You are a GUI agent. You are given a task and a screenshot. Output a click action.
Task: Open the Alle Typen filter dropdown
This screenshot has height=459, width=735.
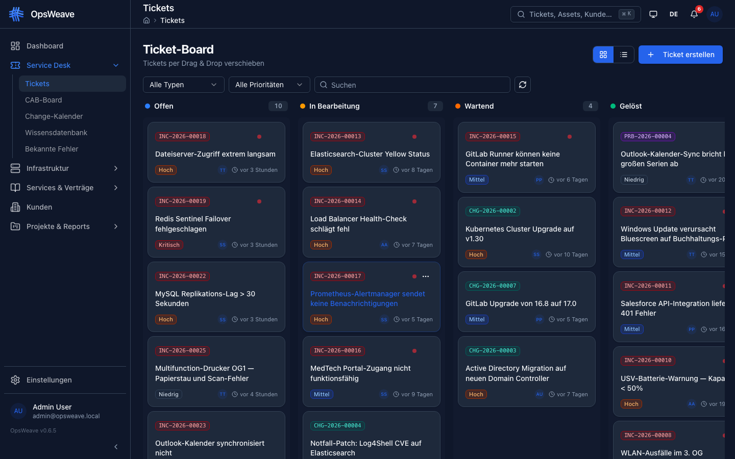click(x=183, y=85)
